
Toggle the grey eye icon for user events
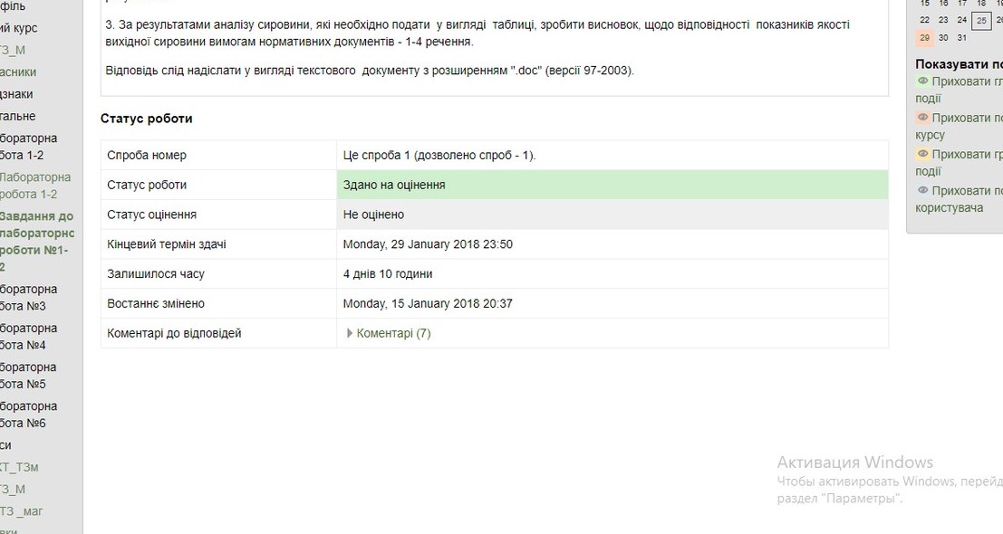coord(923,191)
